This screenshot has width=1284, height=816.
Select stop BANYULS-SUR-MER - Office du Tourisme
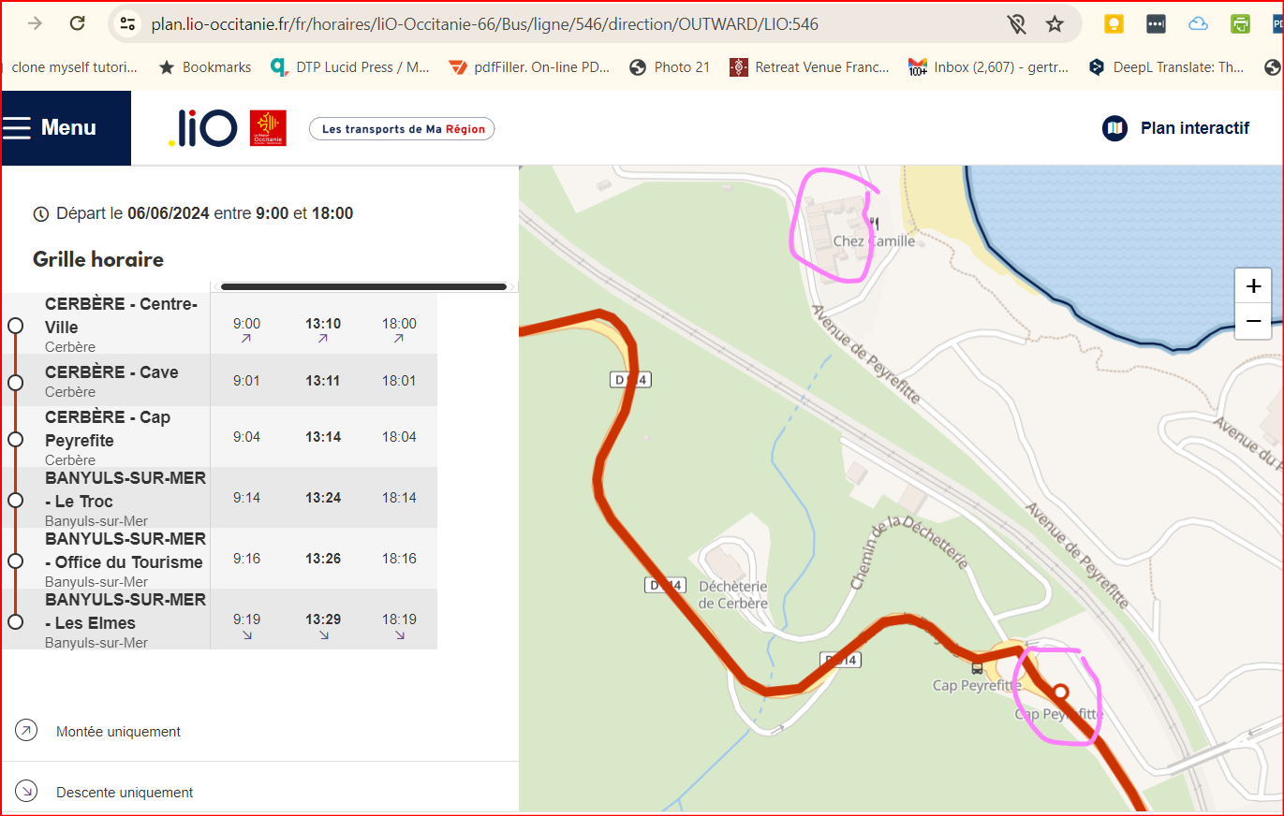(125, 550)
